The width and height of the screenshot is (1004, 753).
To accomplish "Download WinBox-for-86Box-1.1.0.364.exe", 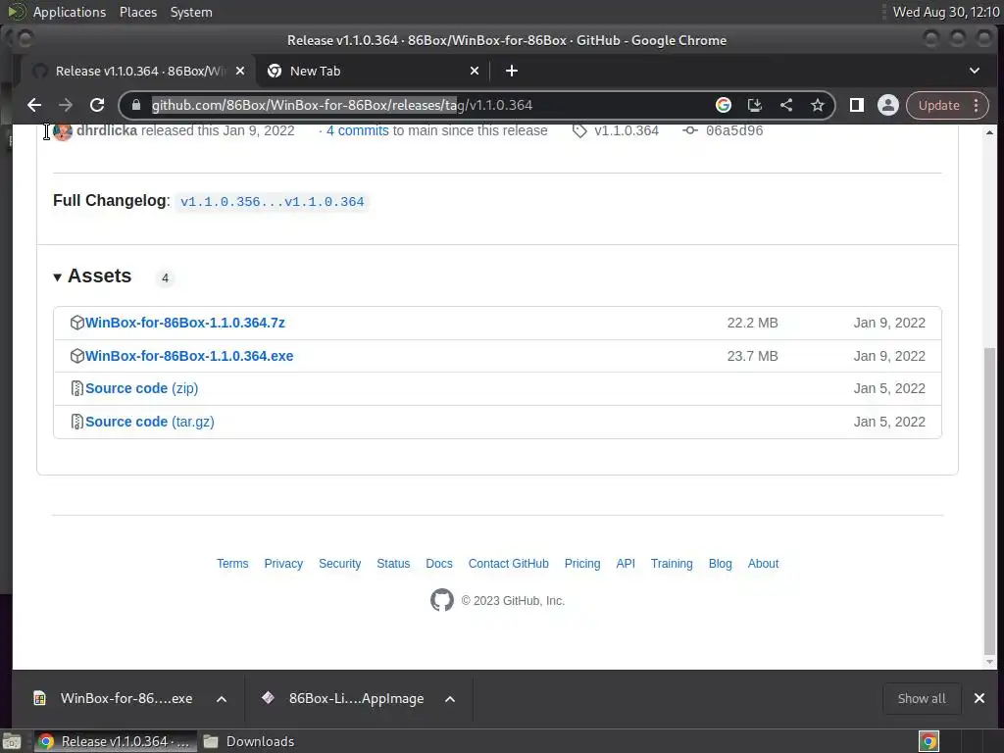I will coord(189,356).
